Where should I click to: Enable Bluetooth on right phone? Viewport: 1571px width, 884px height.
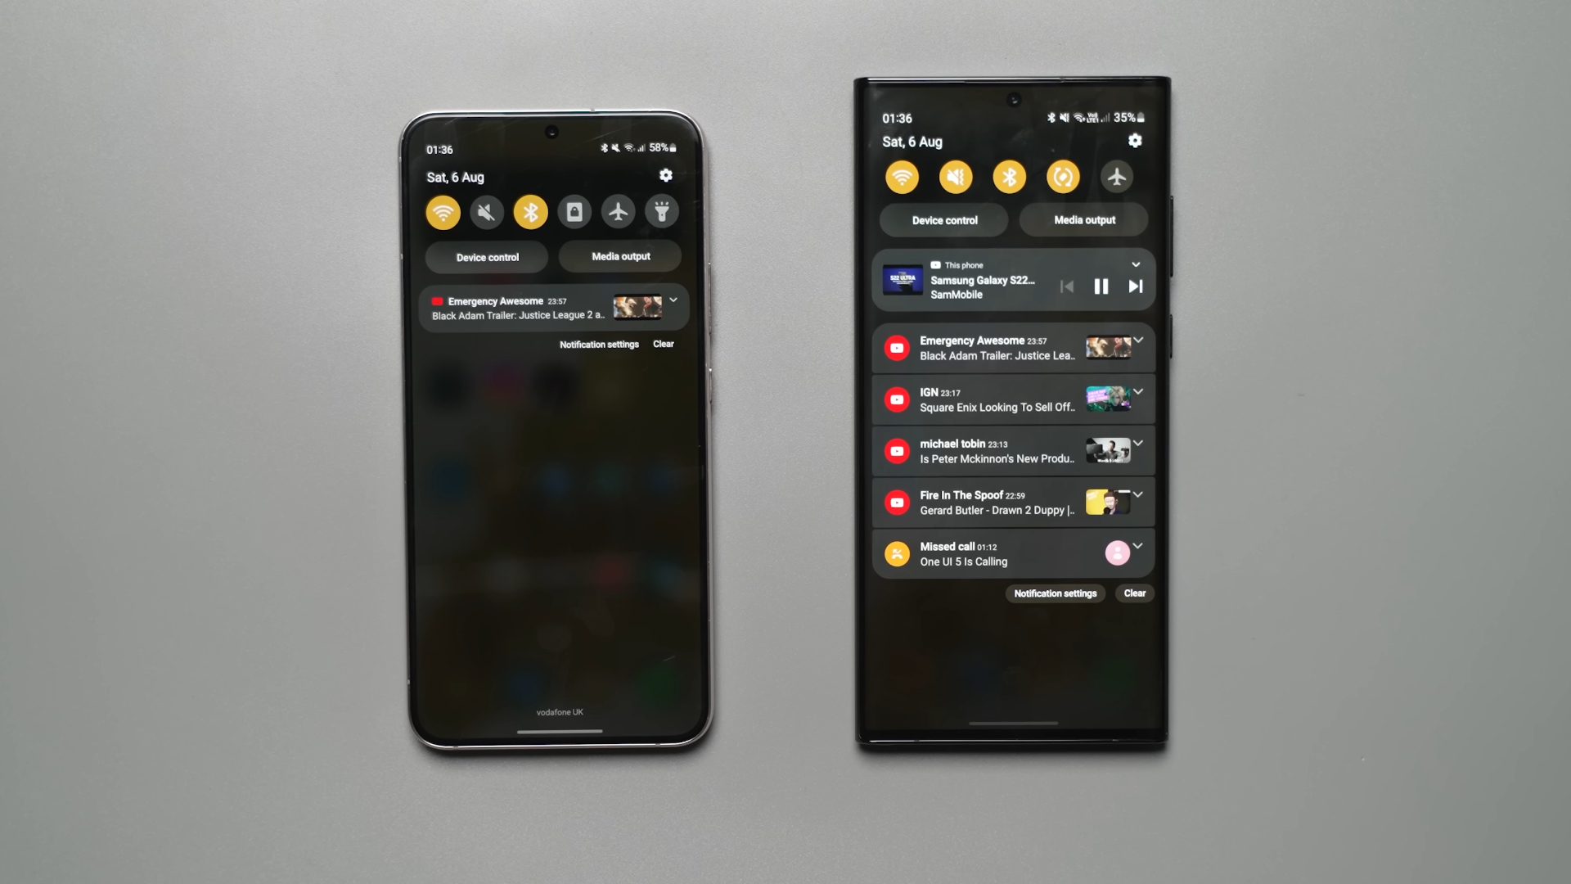coord(1010,176)
